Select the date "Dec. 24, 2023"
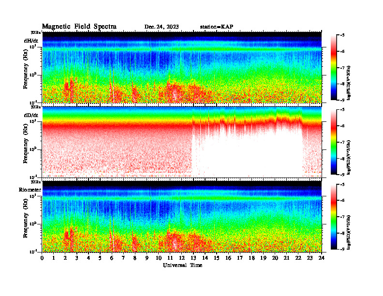 point(162,27)
